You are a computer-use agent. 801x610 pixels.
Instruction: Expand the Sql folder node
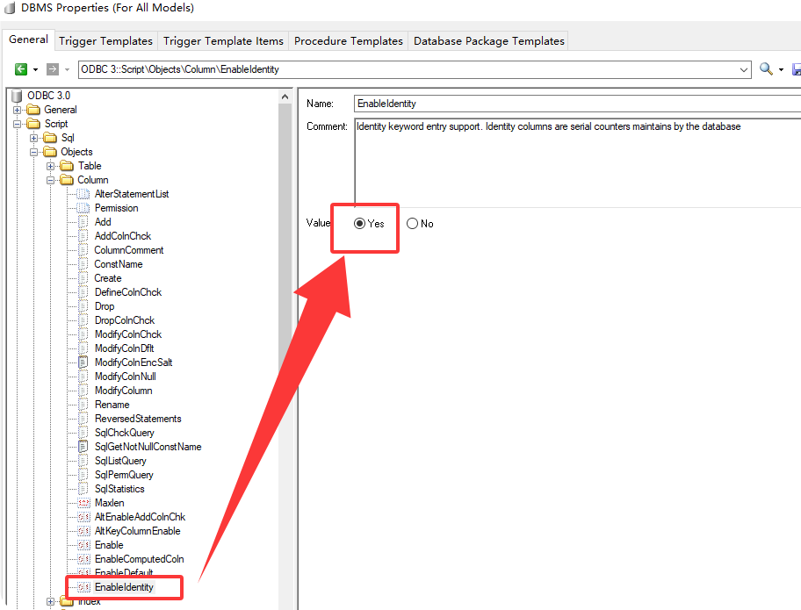click(33, 138)
